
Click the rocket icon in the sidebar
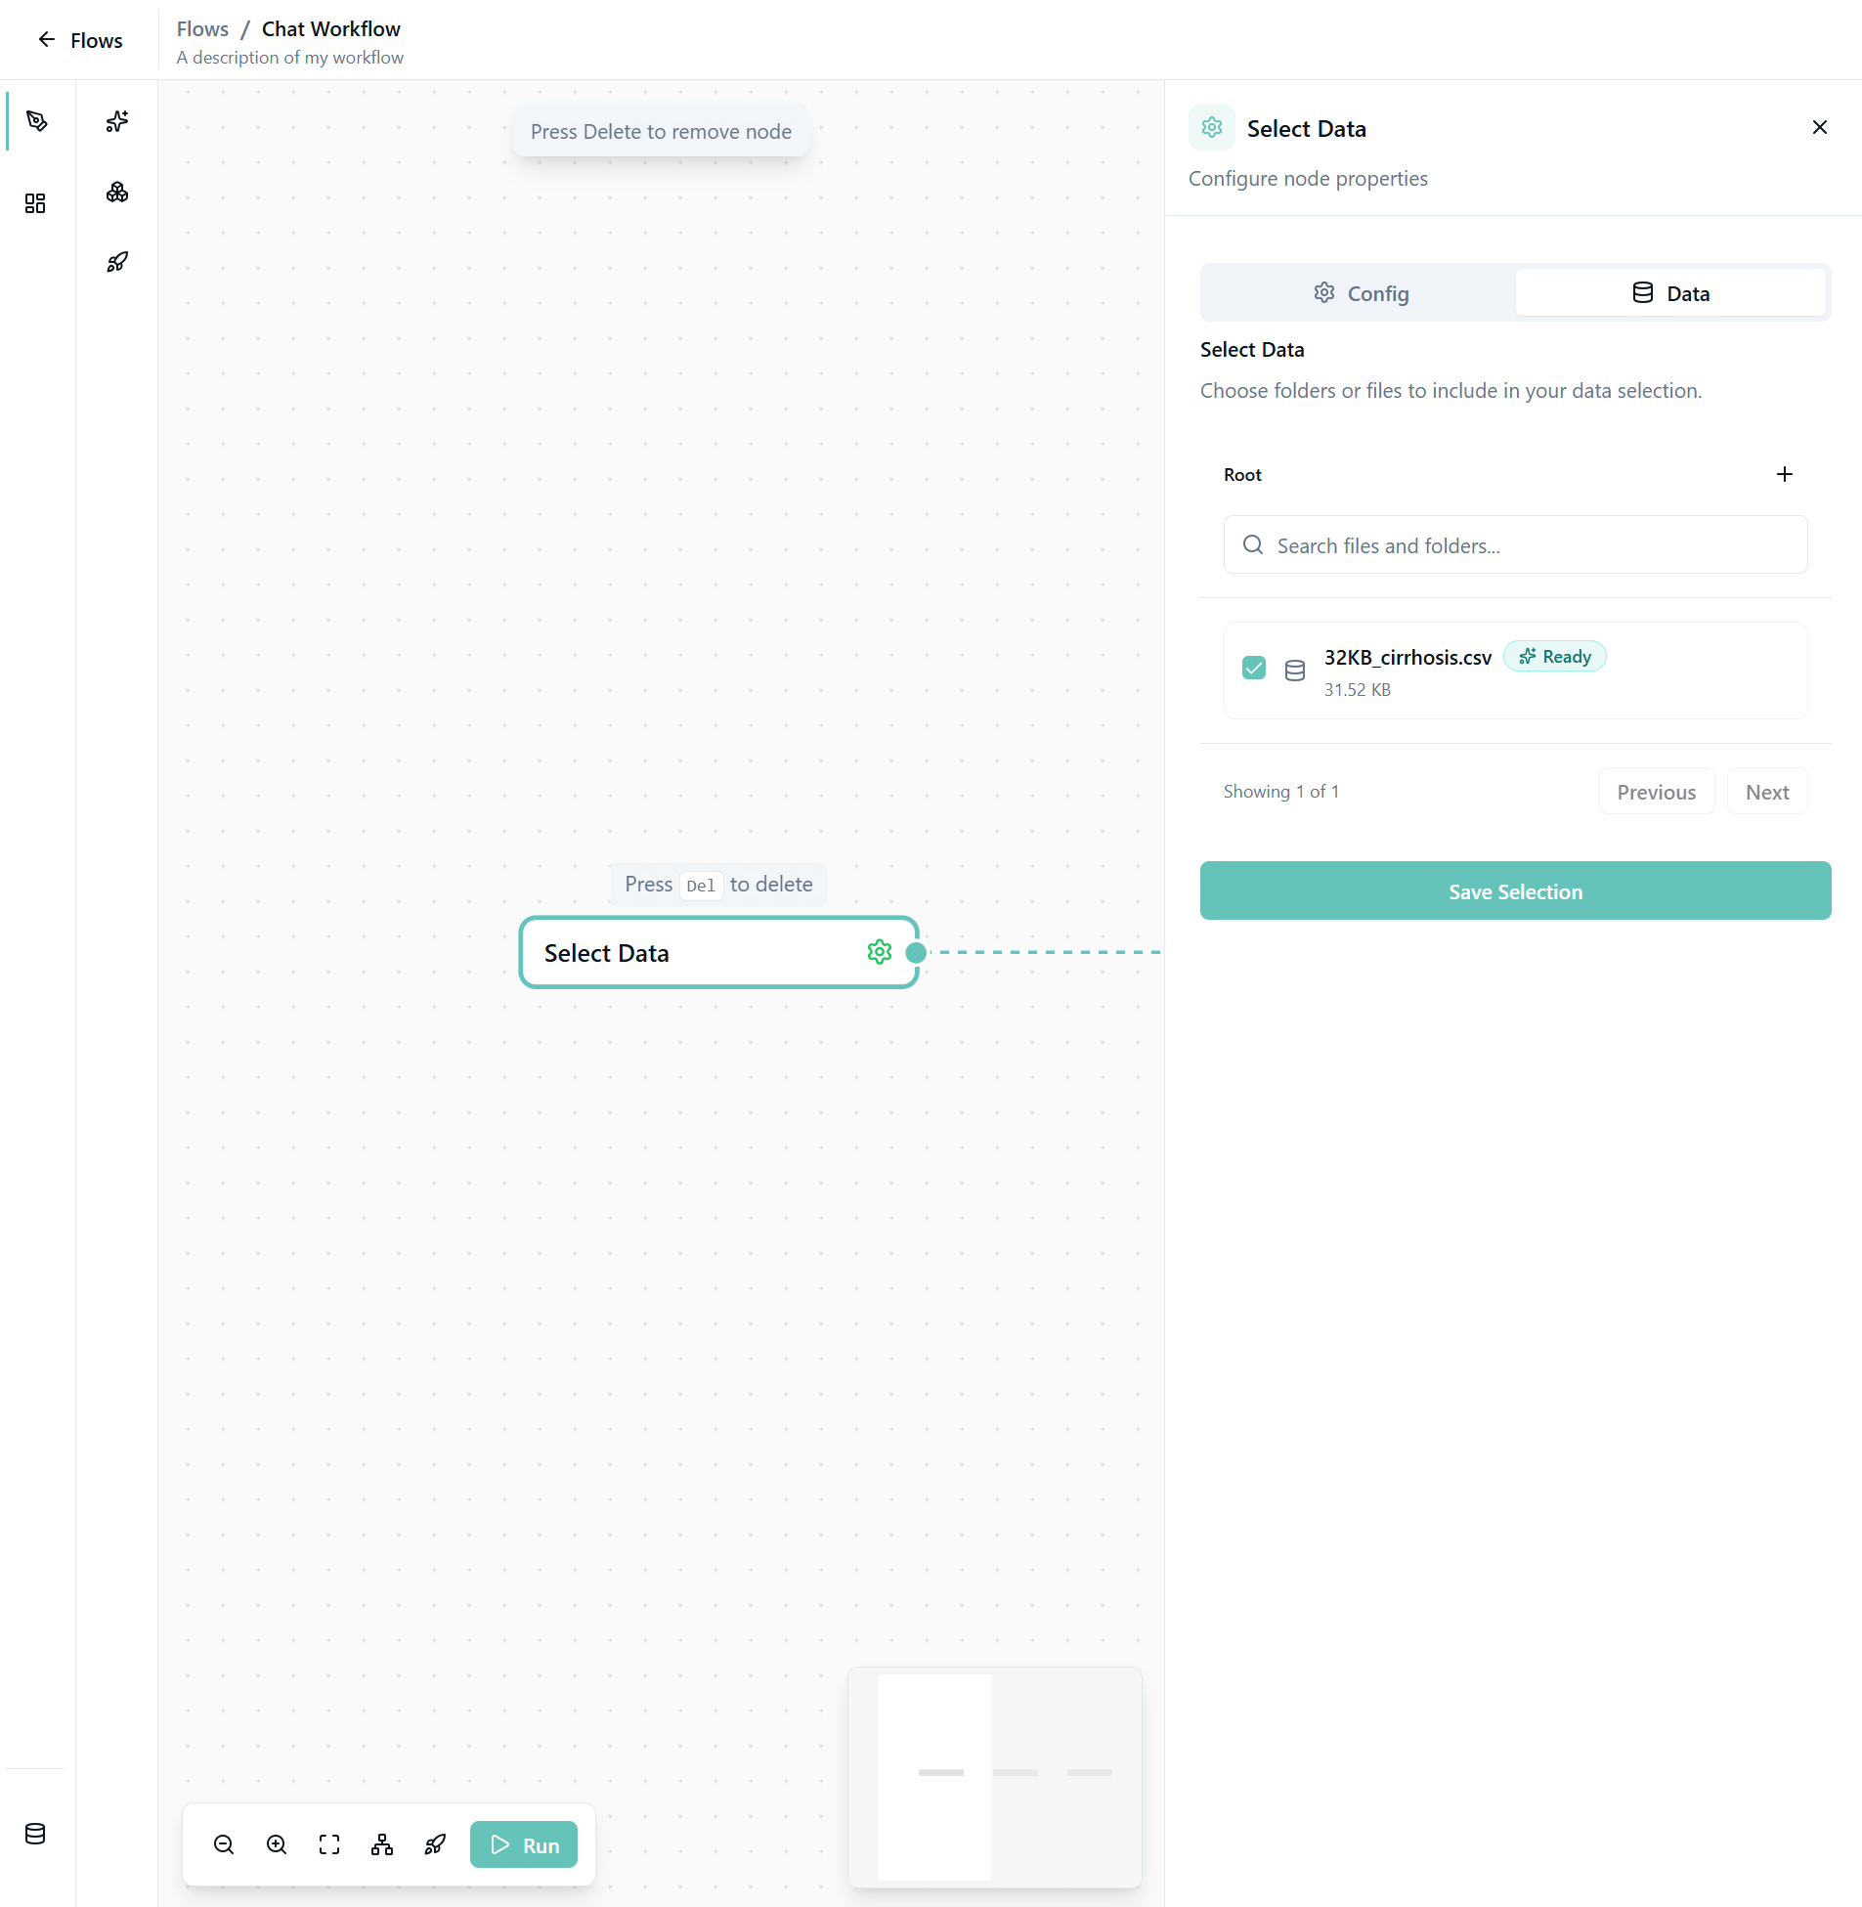[x=117, y=262]
